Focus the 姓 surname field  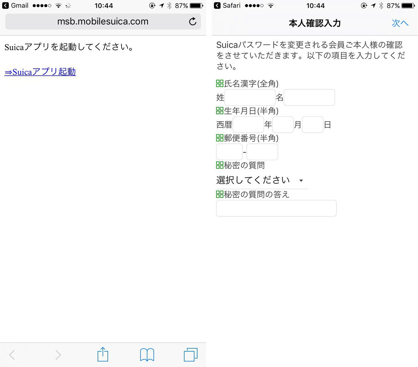[250, 97]
